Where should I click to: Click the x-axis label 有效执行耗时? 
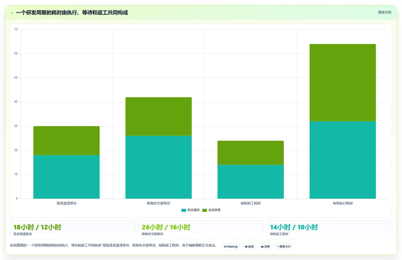343,203
